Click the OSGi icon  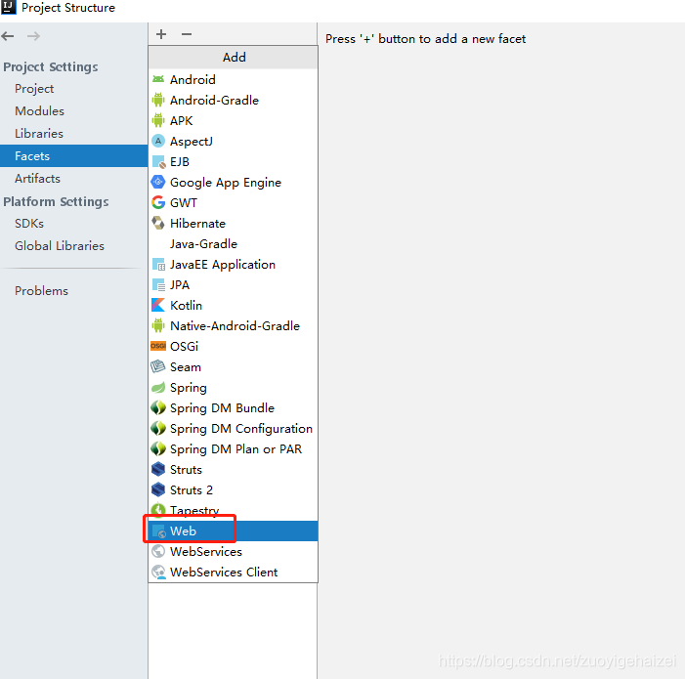coord(158,346)
